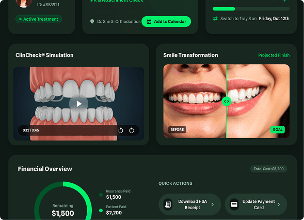The height and width of the screenshot is (220, 304).
Task: Click the Financial Overview heading
Action: click(45, 169)
